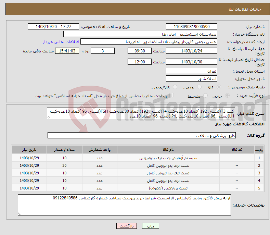
Task: Click the remaining time field 15:41:03
Action: coord(67,51)
